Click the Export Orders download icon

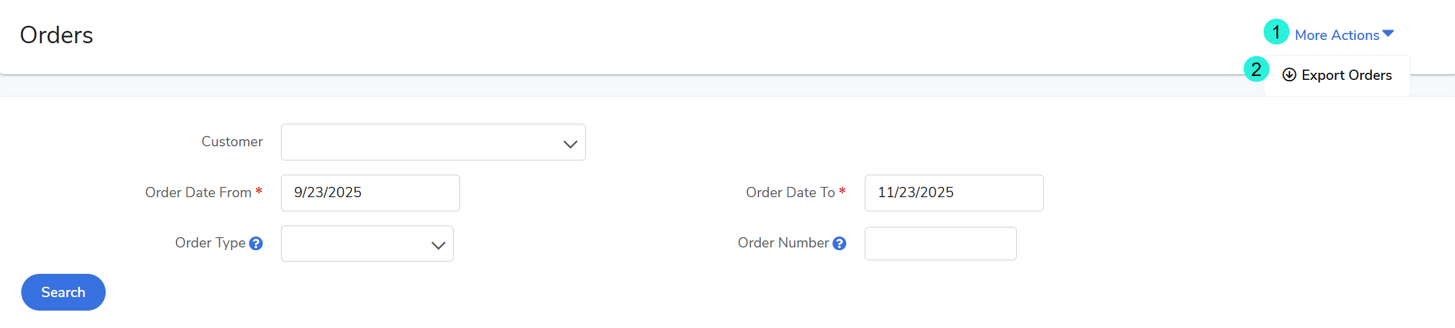tap(1289, 75)
